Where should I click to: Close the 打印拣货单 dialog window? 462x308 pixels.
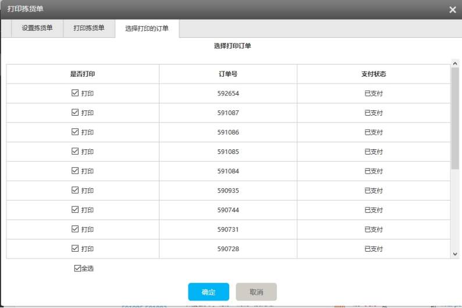(x=453, y=10)
